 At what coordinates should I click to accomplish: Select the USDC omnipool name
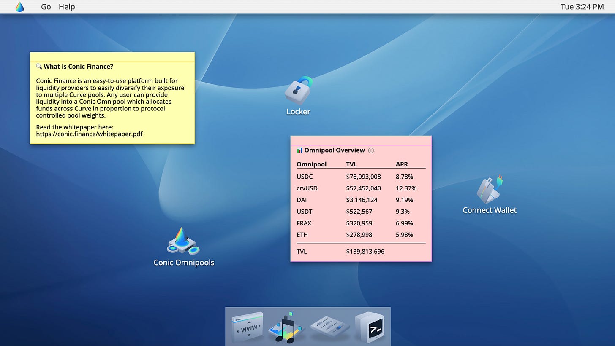click(305, 177)
